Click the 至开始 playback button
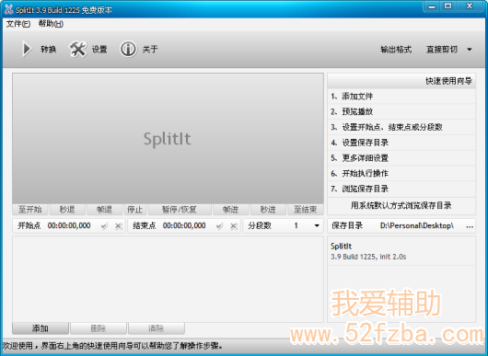 click(x=30, y=210)
